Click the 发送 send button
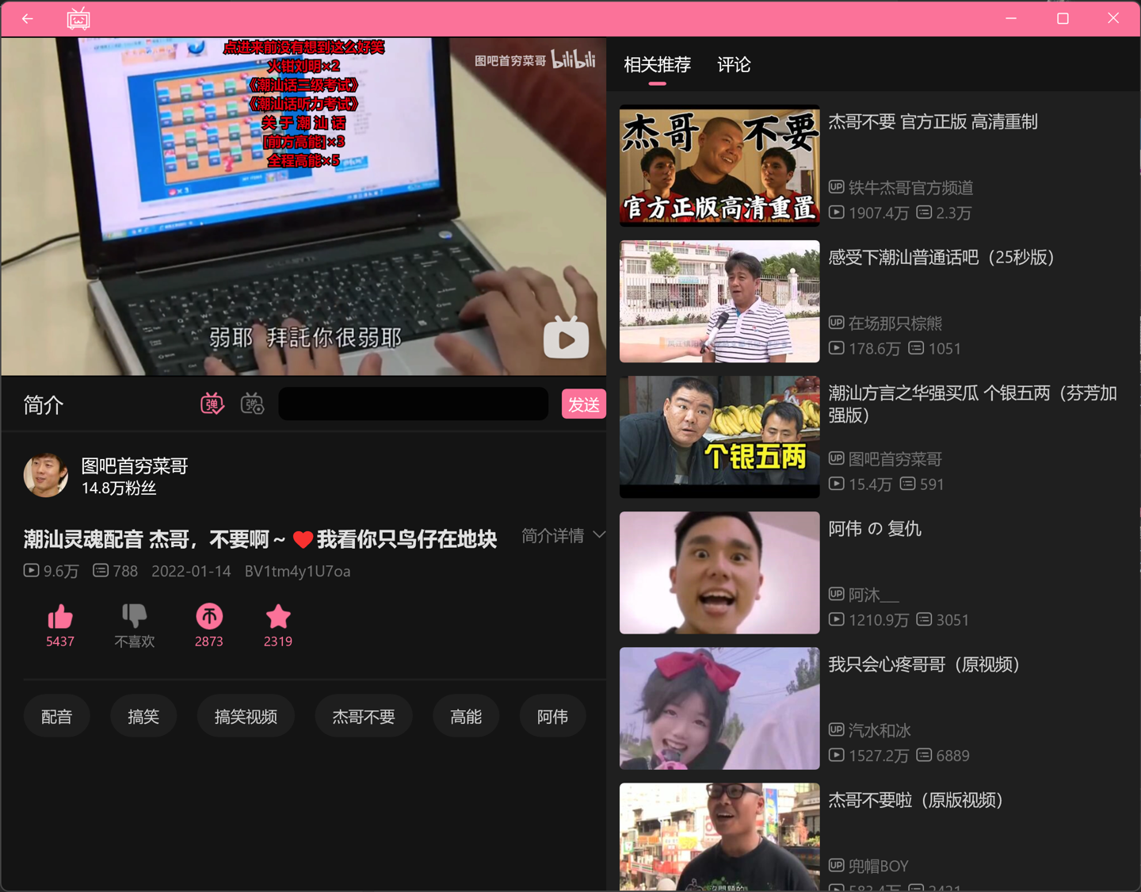 point(584,404)
